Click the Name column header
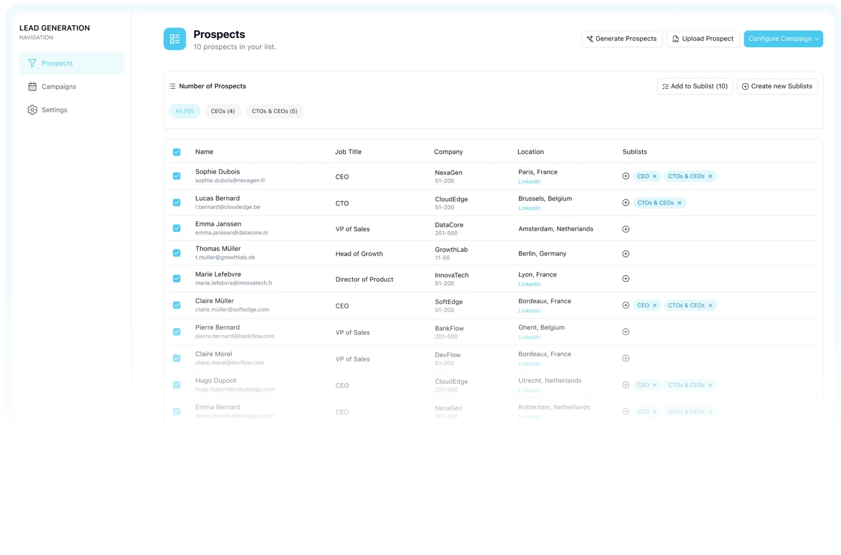The width and height of the screenshot is (841, 555). 204,152
